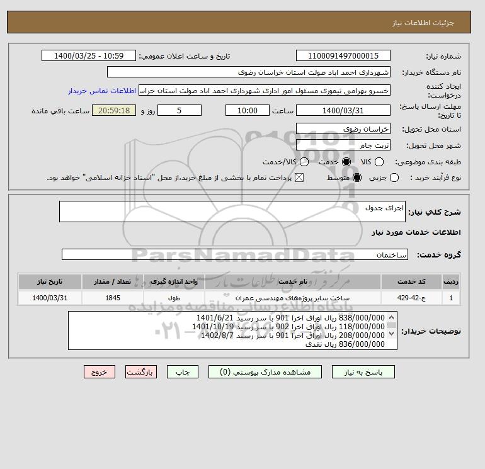Click the پاسخ به نیاز button
485x469 pixels.
363,372
